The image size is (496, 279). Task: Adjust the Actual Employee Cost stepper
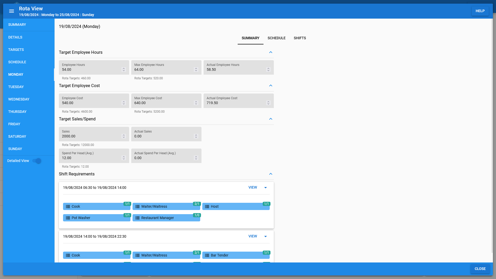(268, 103)
